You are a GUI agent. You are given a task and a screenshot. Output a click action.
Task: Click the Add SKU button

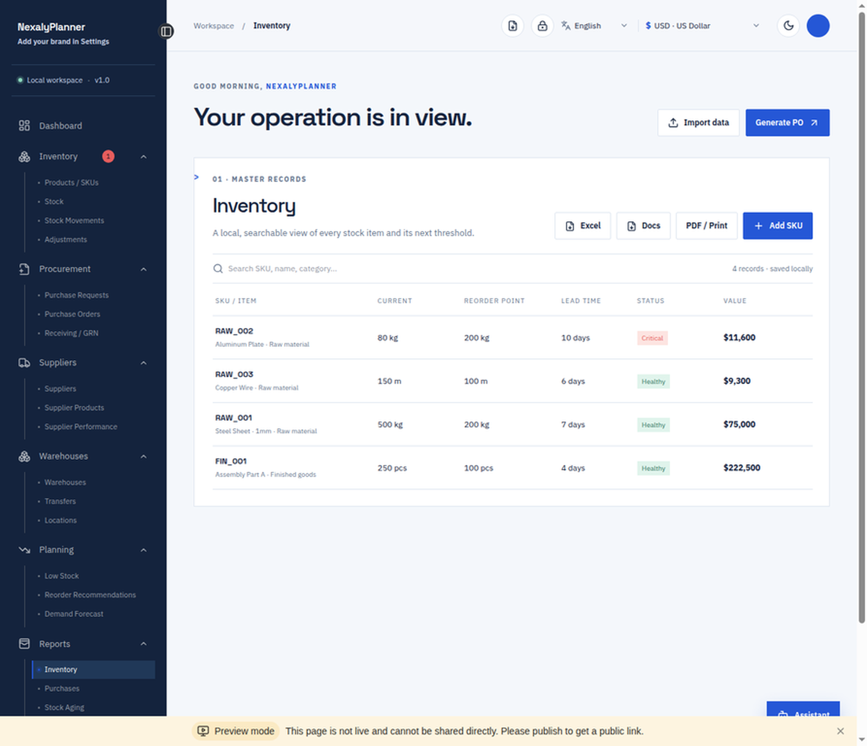pyautogui.click(x=778, y=226)
